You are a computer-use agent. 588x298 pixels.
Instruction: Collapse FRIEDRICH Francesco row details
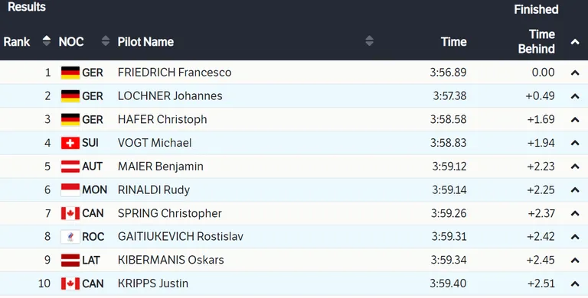click(x=575, y=73)
